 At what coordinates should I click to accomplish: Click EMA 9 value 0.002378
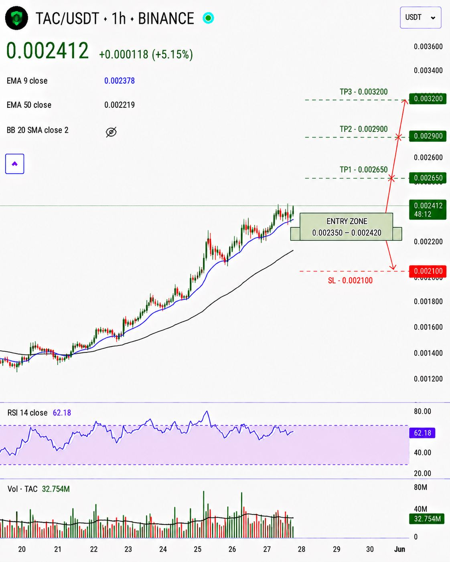click(120, 81)
